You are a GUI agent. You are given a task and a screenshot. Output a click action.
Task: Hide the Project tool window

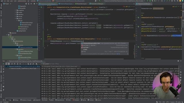click(37, 4)
